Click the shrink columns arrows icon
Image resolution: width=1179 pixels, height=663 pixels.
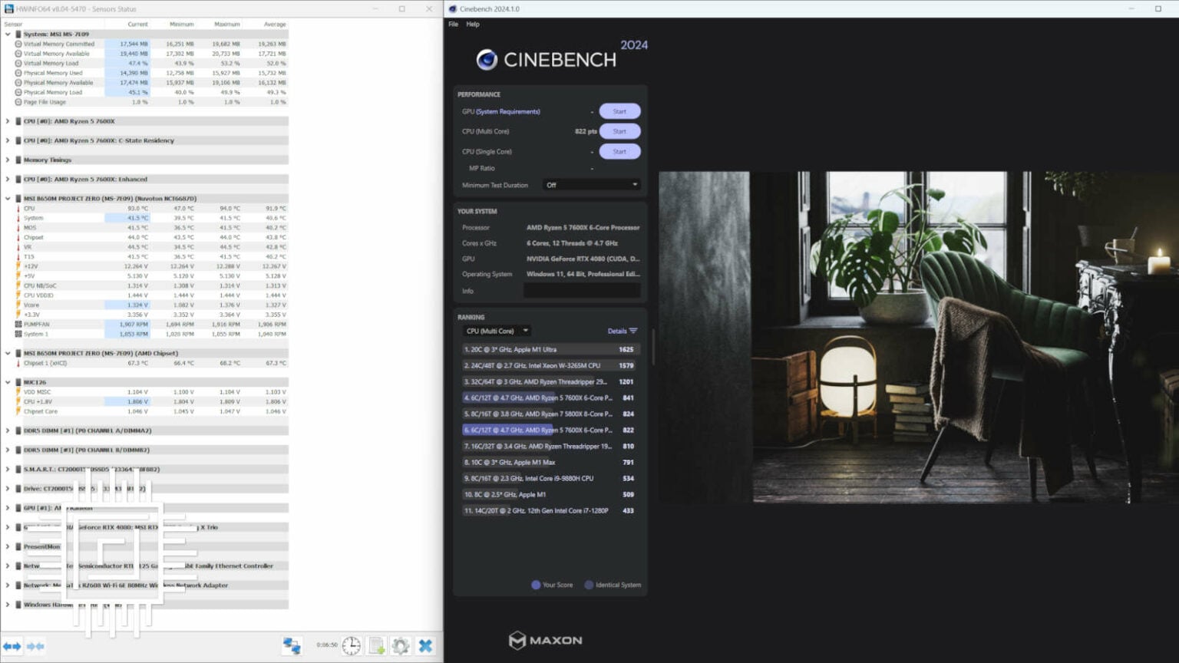pyautogui.click(x=35, y=646)
